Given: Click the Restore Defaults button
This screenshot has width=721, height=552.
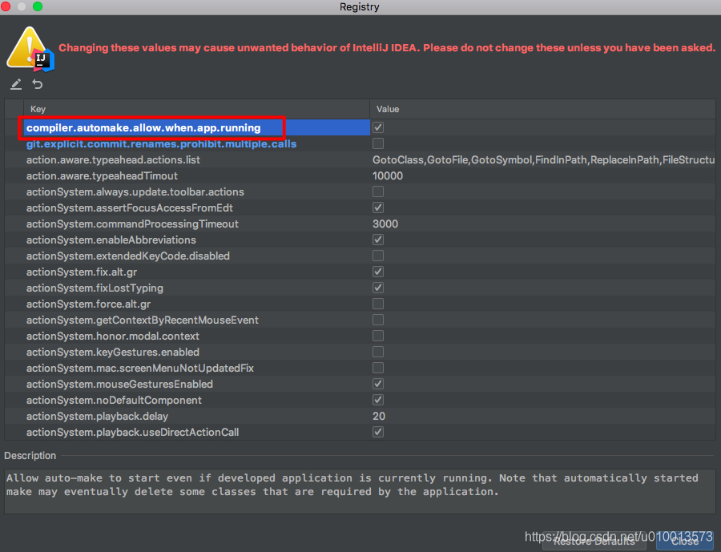Looking at the screenshot, I should pyautogui.click(x=594, y=542).
